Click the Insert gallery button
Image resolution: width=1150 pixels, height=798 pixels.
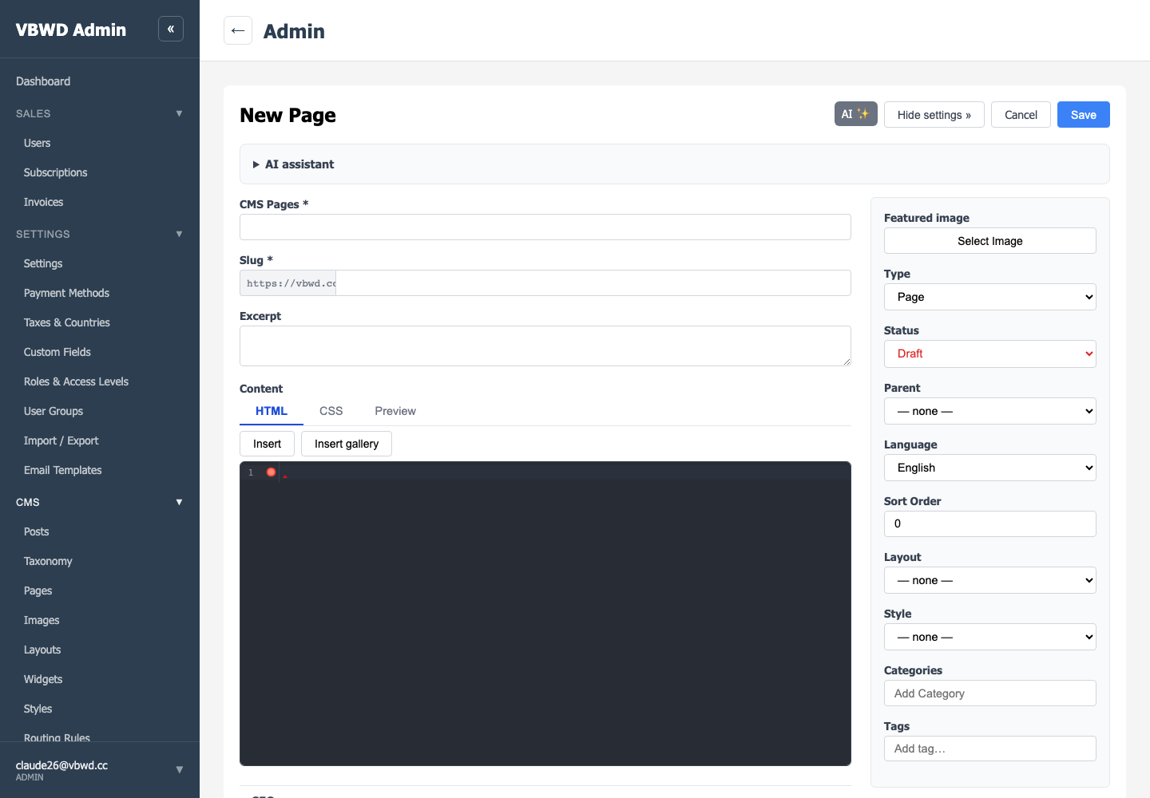347,444
